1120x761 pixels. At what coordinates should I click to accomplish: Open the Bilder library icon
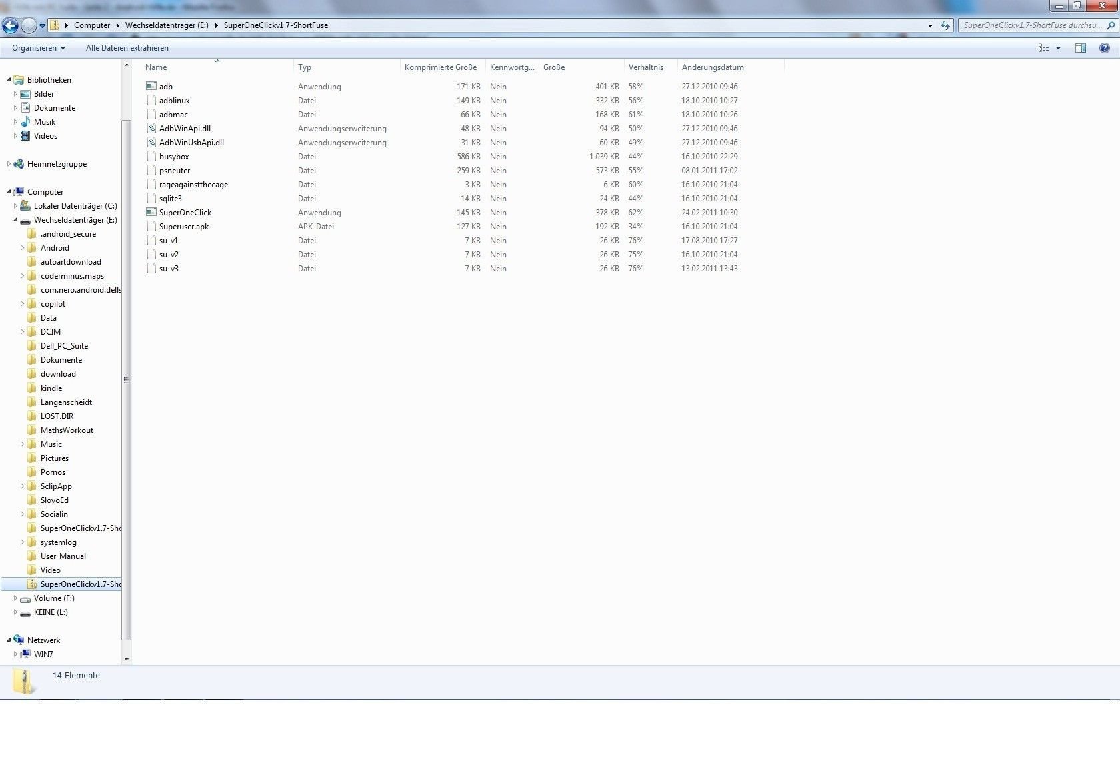[x=25, y=94]
